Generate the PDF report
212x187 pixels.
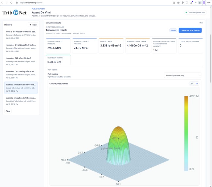pyautogui.click(x=190, y=30)
